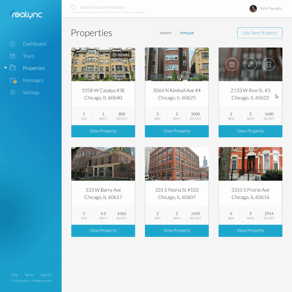Click the Add New Property button
The height and width of the screenshot is (292, 292).
click(260, 33)
